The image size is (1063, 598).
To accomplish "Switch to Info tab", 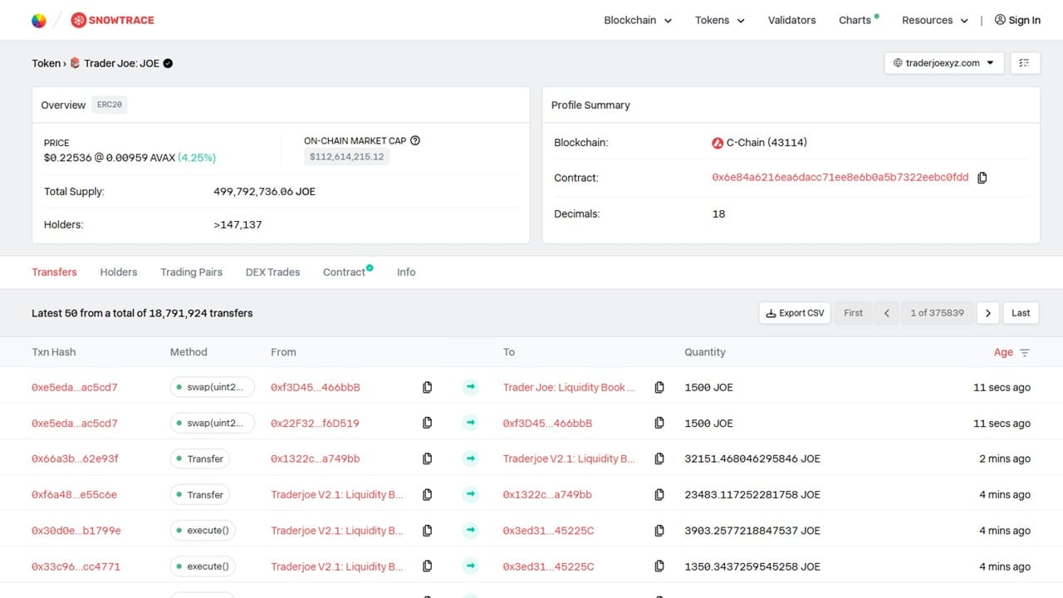I will point(406,272).
